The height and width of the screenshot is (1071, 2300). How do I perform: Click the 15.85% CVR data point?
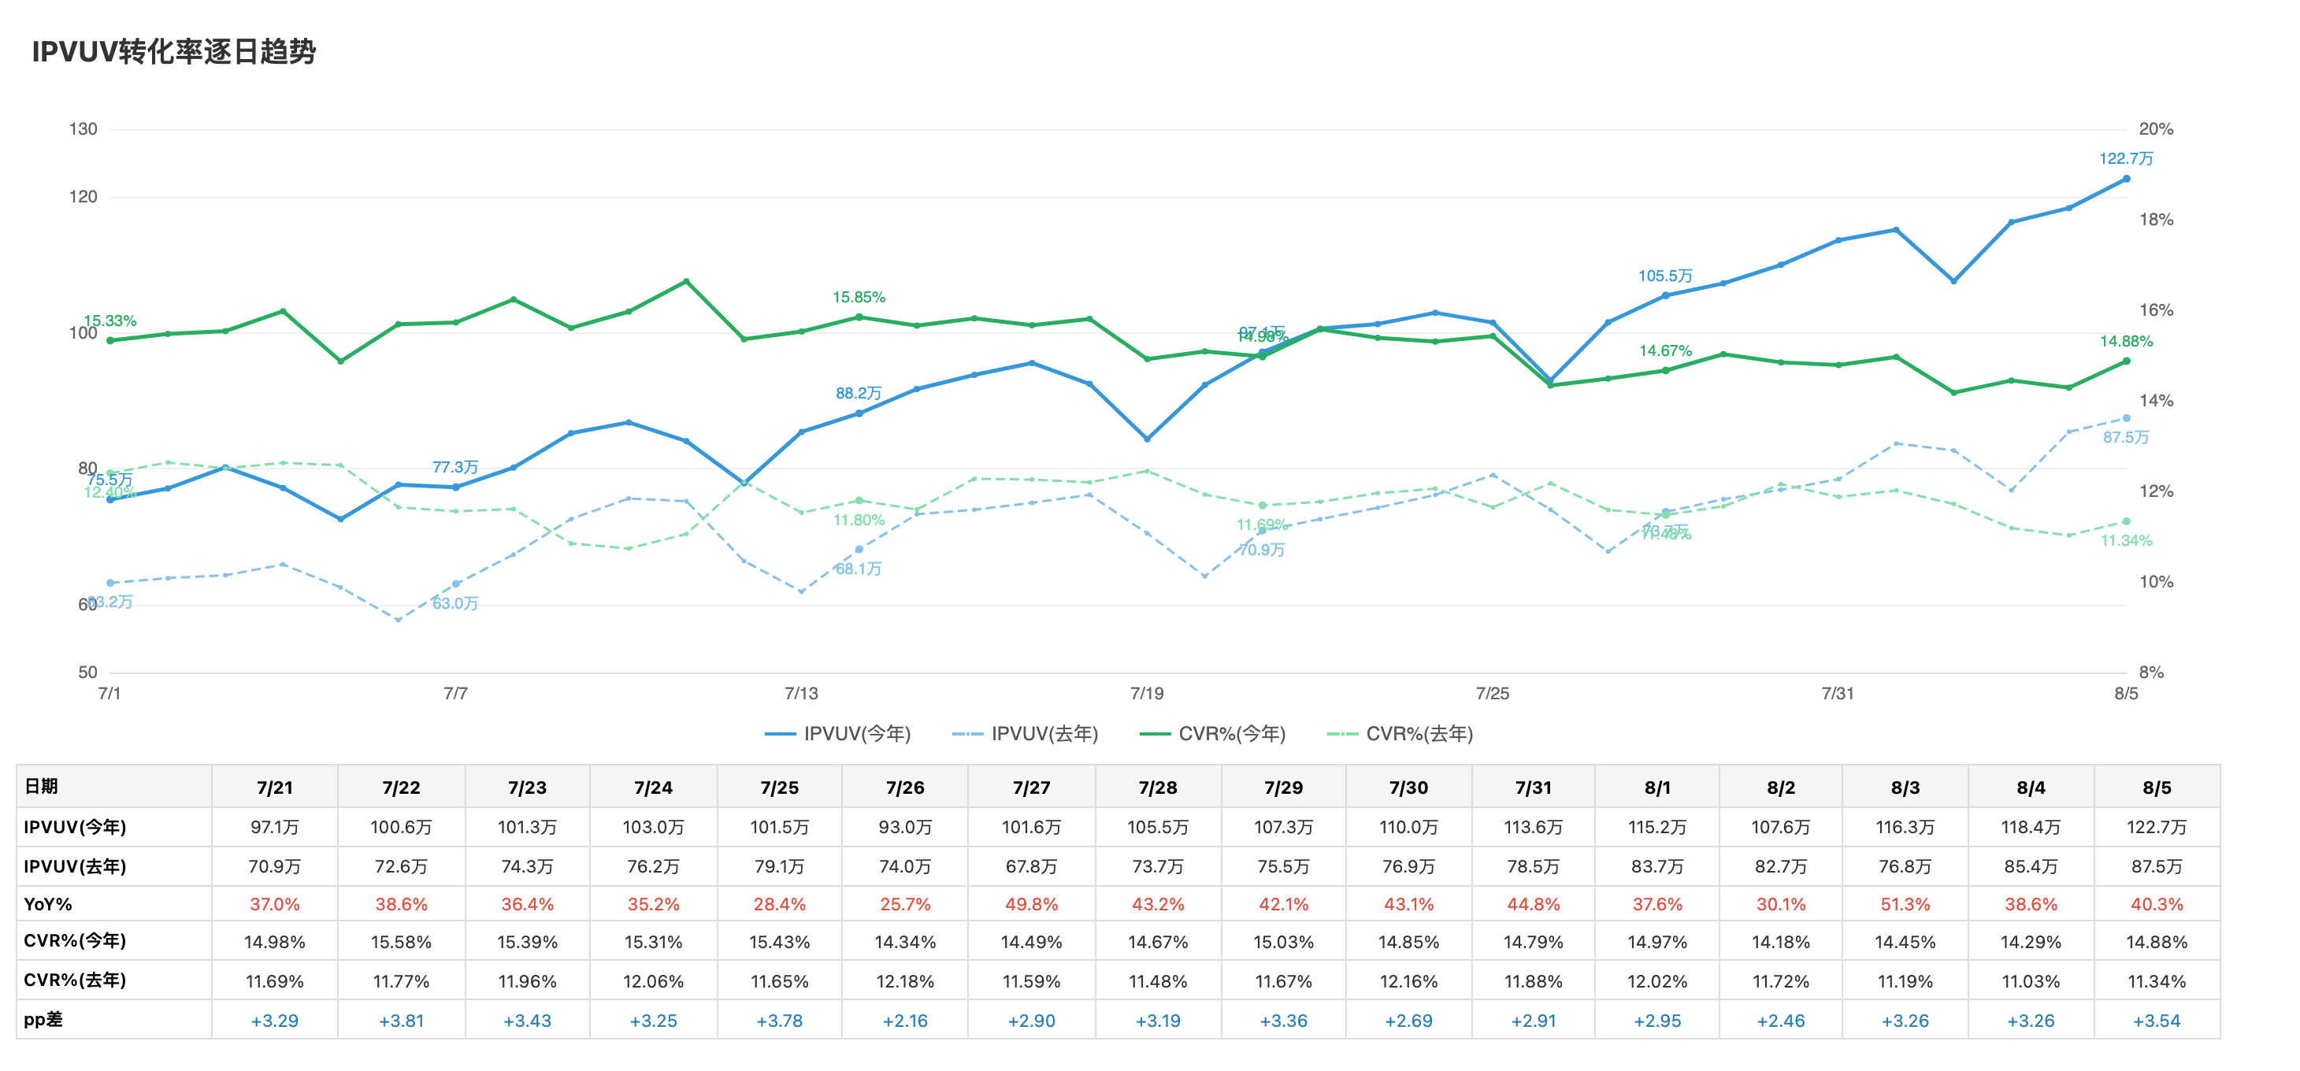click(859, 317)
